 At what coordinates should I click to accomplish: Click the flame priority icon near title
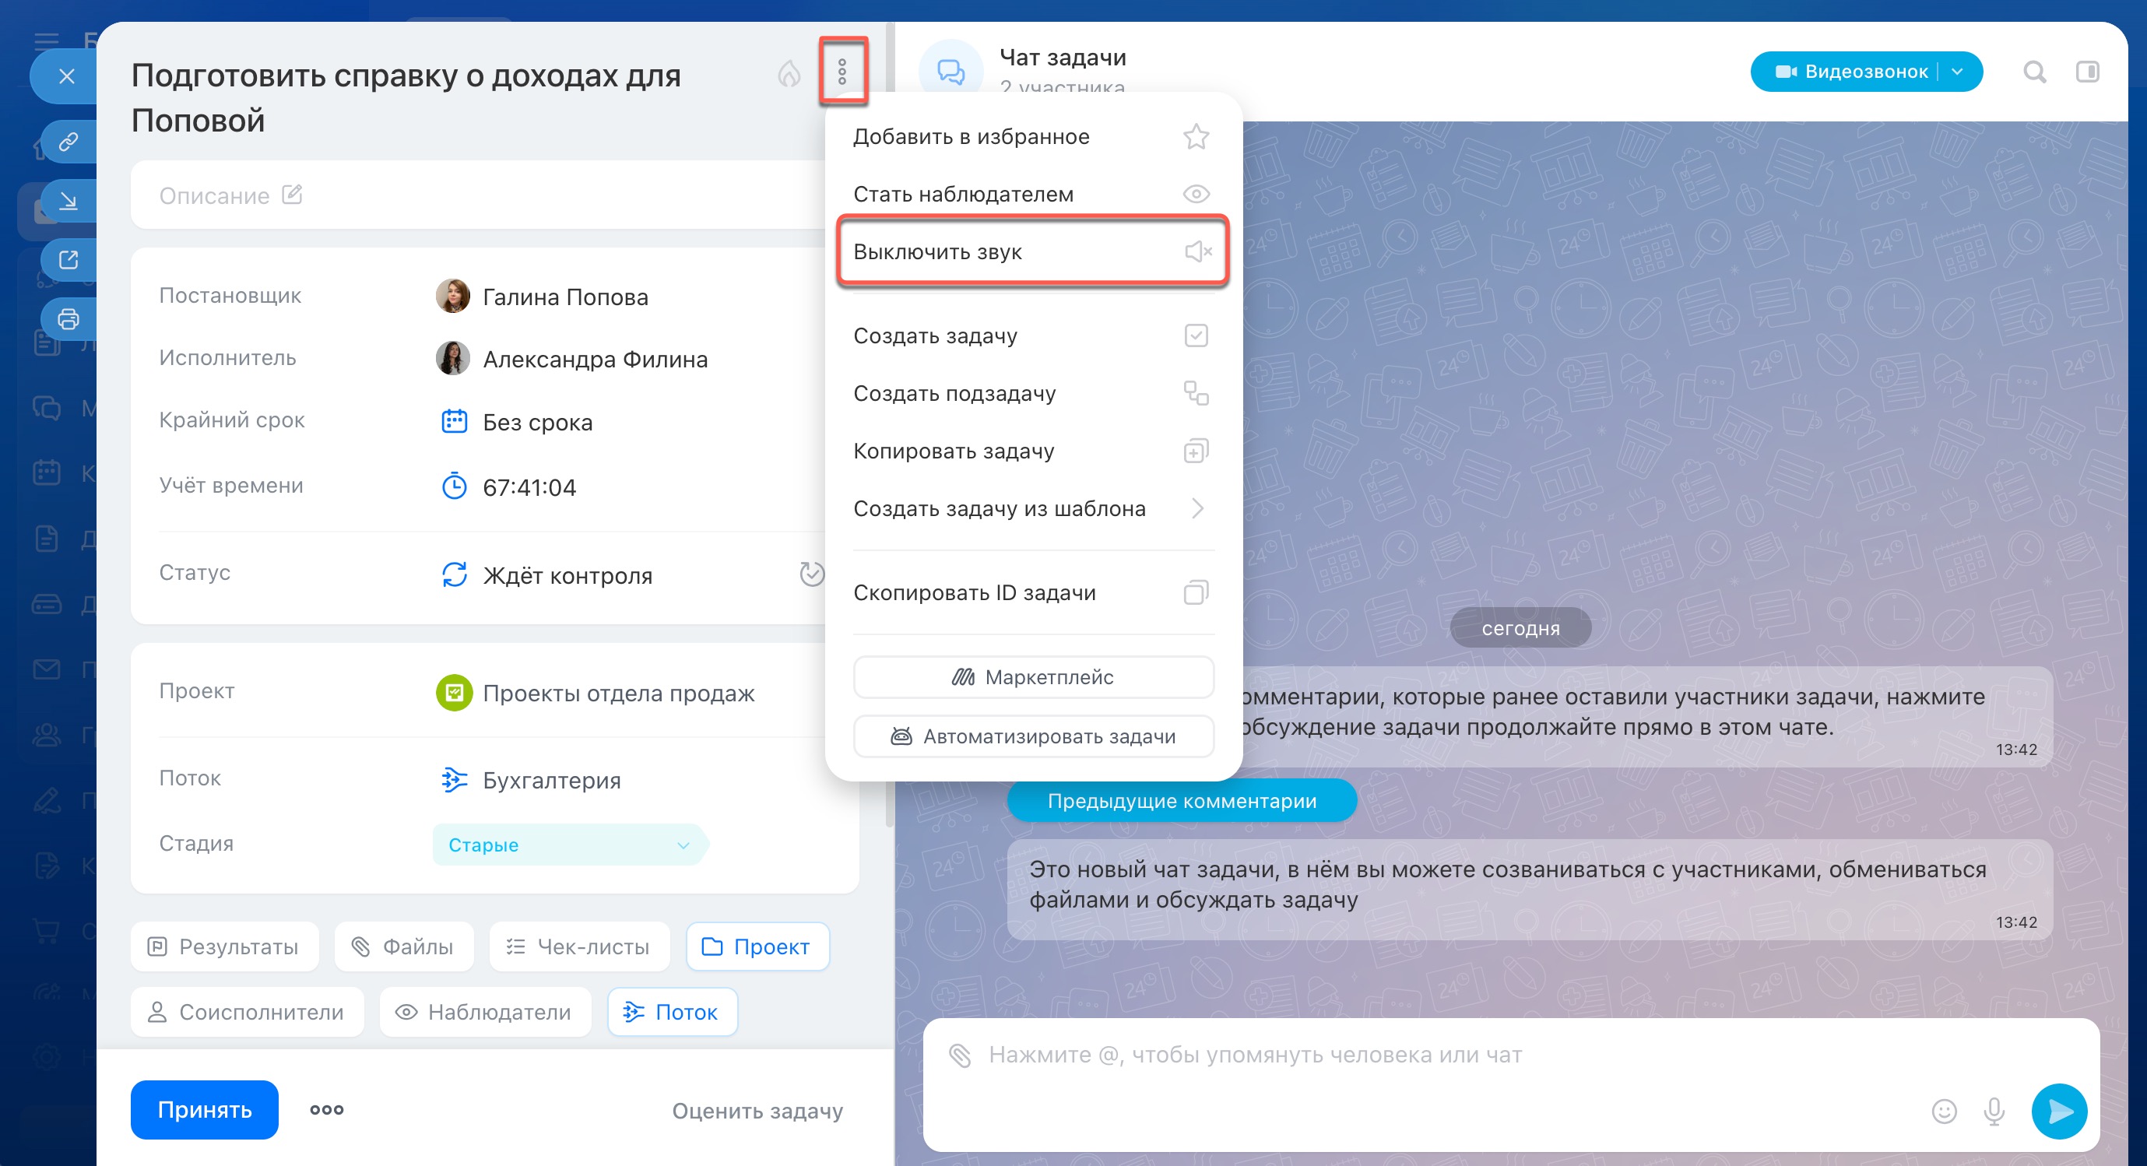coord(789,74)
